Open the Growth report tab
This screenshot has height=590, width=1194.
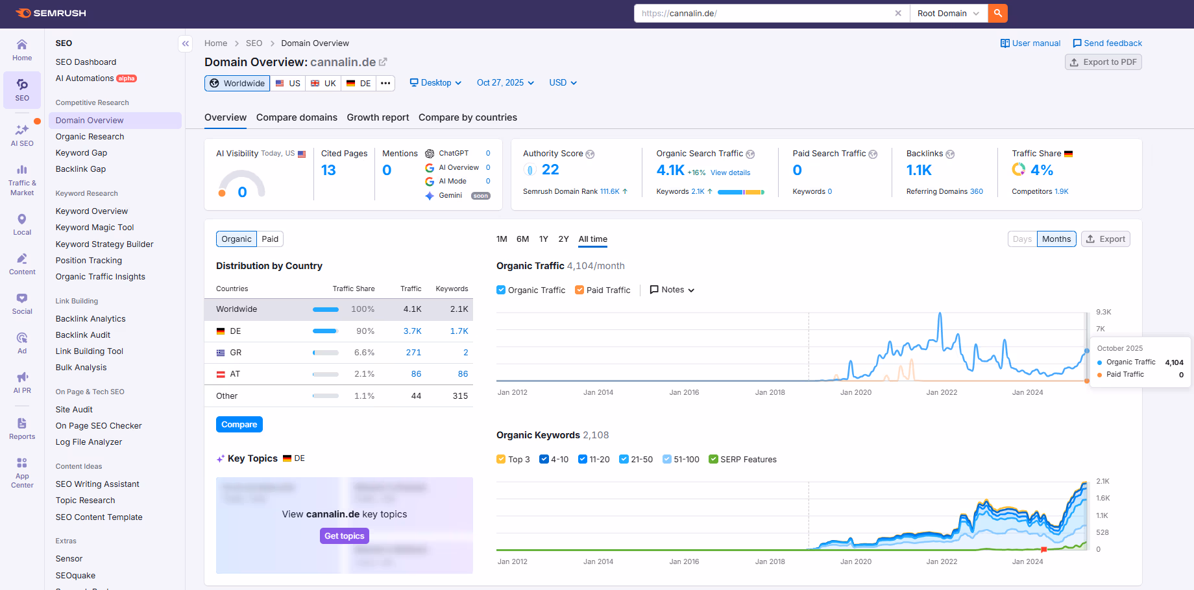coord(378,117)
